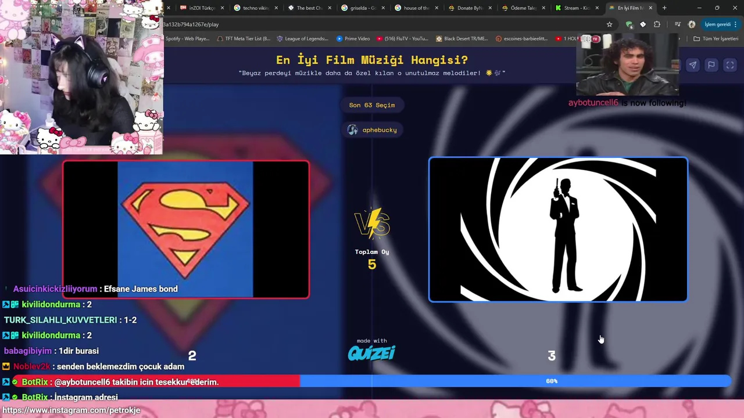This screenshot has height=418, width=744.
Task: Open the Tüm Yer İşaretleri folder
Action: pyautogui.click(x=716, y=39)
